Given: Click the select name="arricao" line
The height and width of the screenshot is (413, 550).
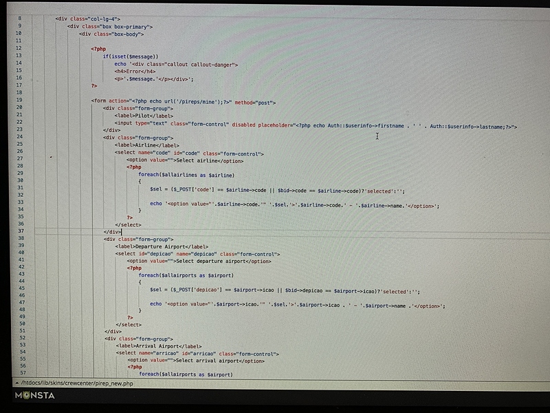Looking at the screenshot, I should [197, 353].
